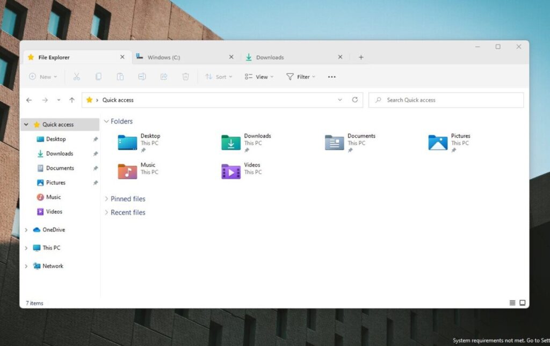
Task: Switch to details layout in status bar
Action: (x=512, y=303)
